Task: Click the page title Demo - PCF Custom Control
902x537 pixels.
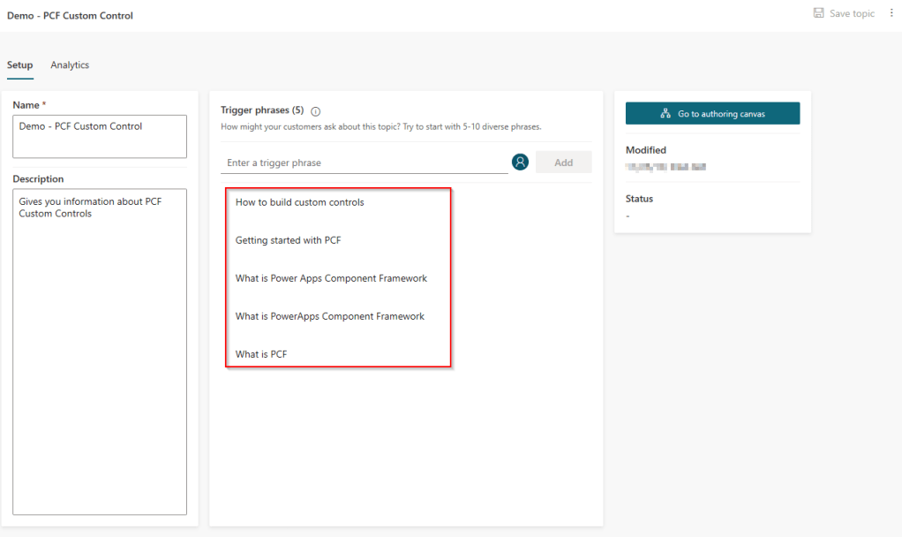Action: [71, 15]
